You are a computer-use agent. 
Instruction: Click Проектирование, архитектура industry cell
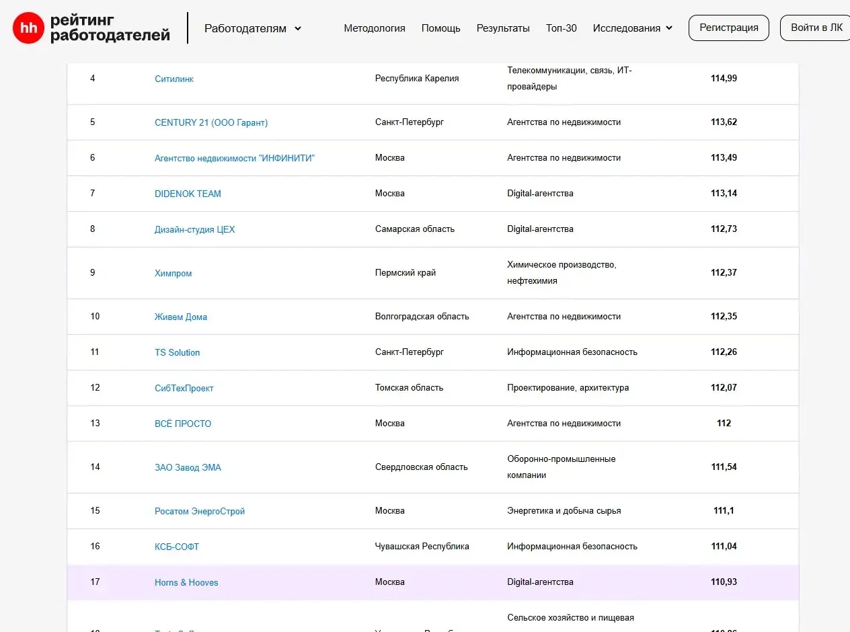coord(568,387)
